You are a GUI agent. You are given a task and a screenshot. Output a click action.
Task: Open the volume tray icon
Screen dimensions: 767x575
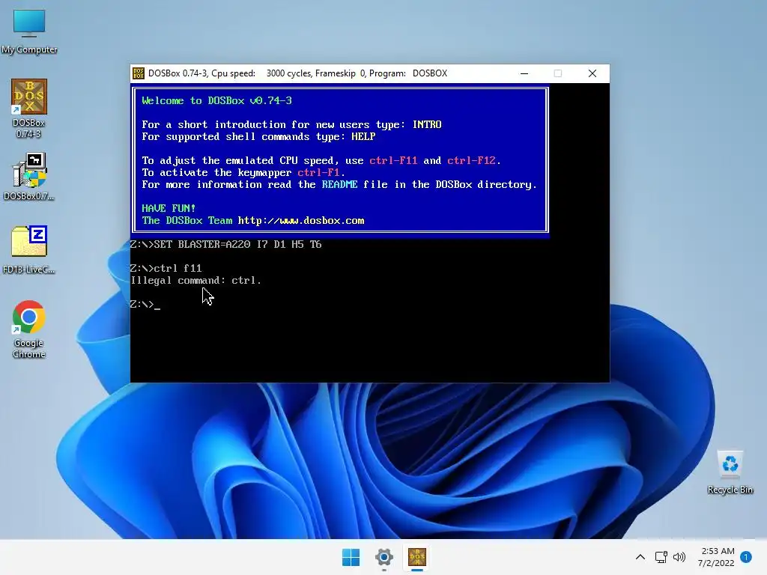679,557
